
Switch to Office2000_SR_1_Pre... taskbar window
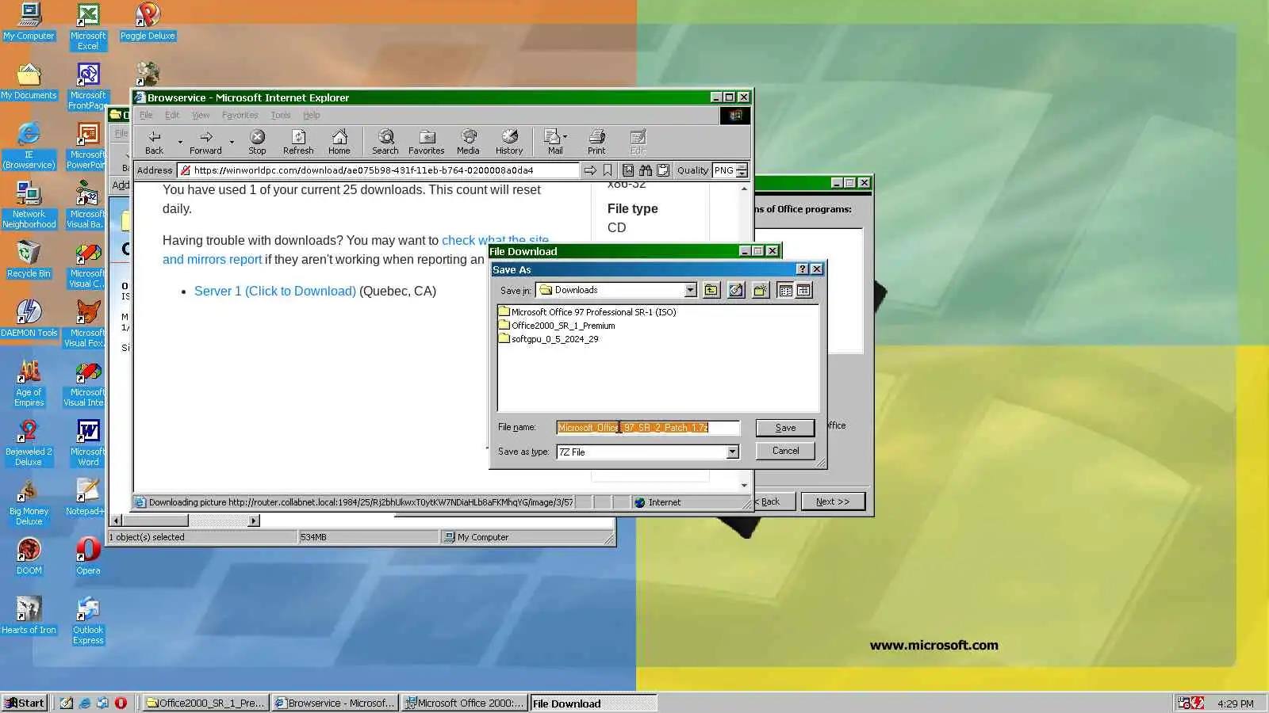[x=205, y=703]
